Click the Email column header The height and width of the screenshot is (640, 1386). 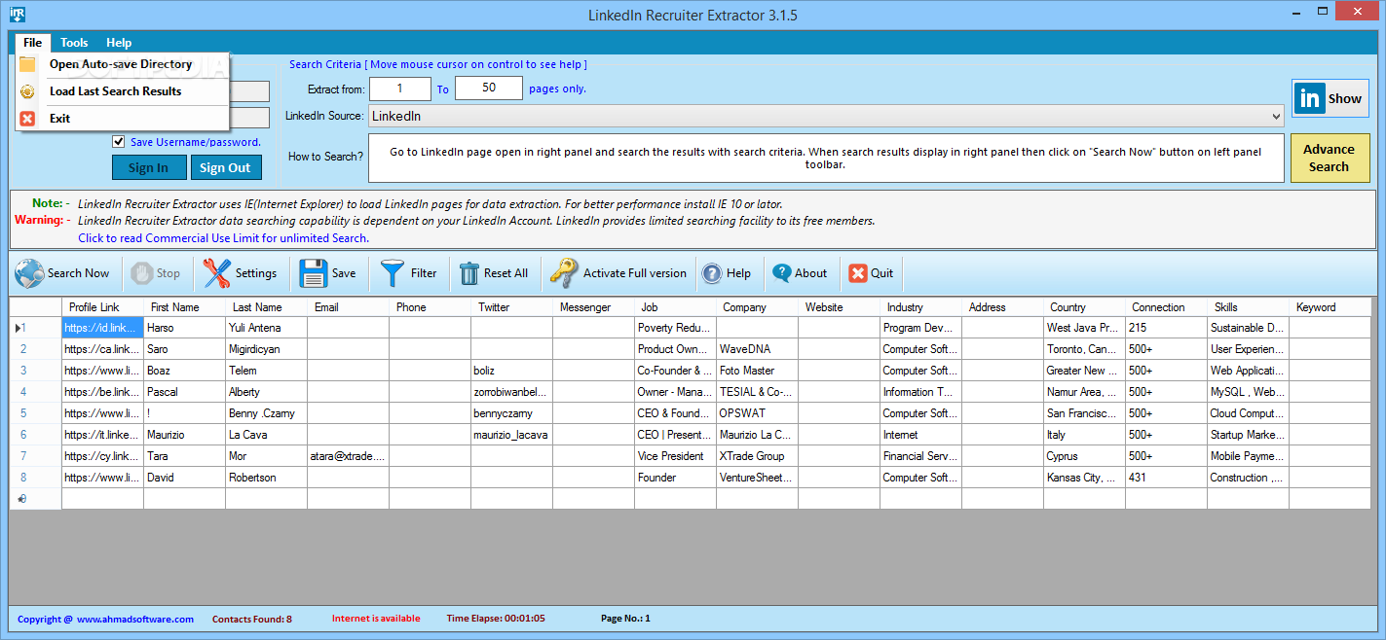tap(349, 307)
